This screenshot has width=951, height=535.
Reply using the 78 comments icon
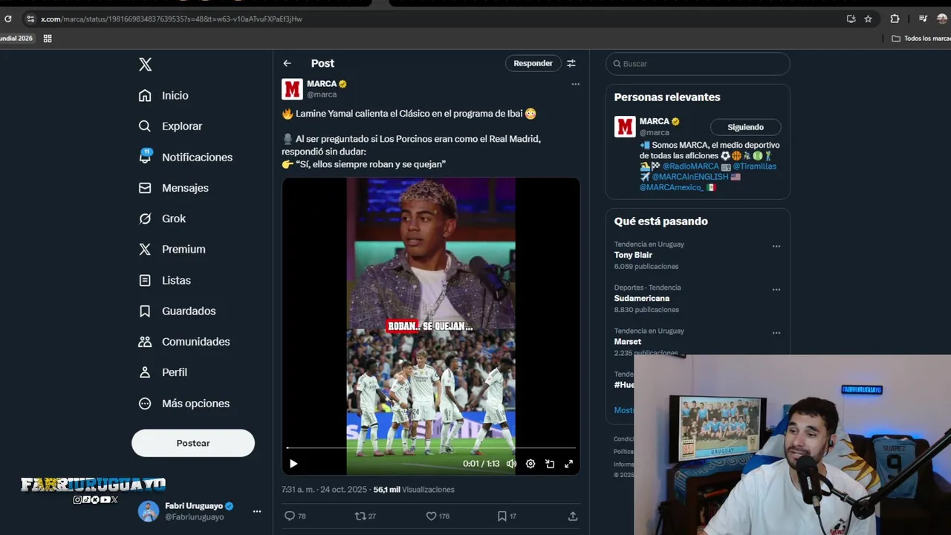point(295,516)
